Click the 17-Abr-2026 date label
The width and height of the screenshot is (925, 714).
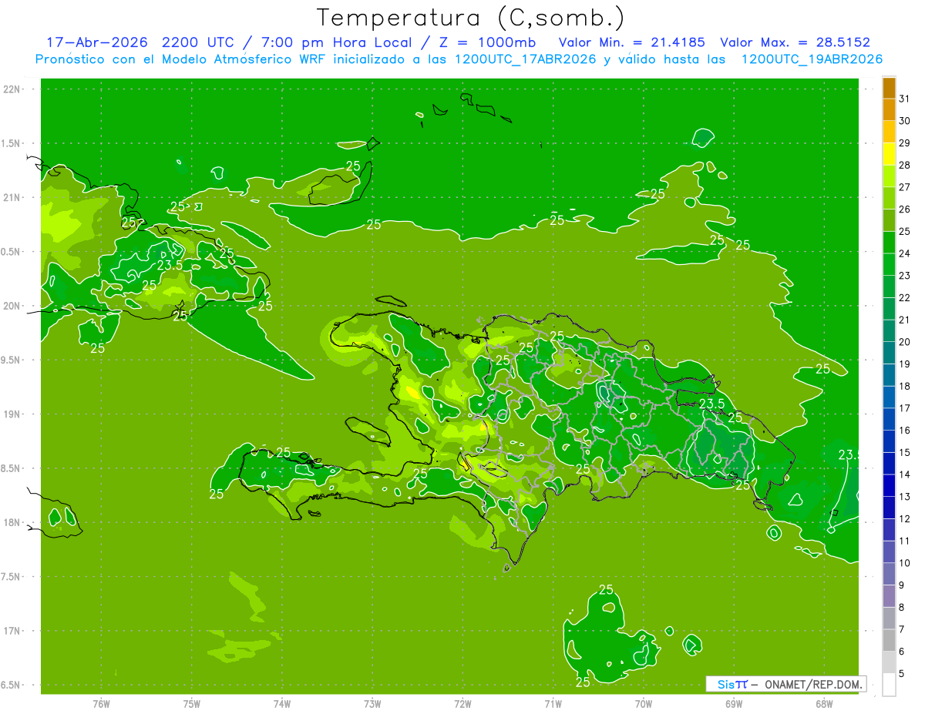coord(92,42)
